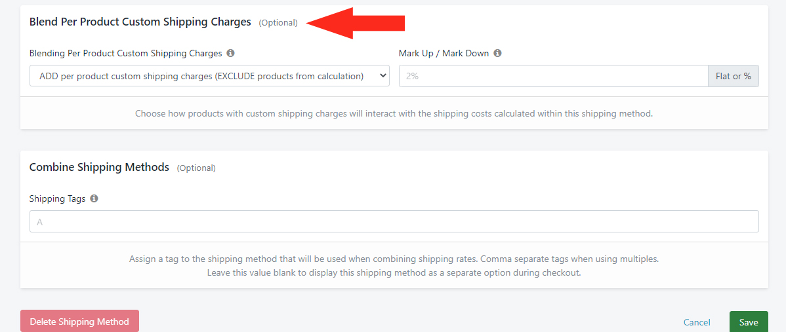
Task: Click the Mark Up / Mark Down field label
Action: pos(444,53)
